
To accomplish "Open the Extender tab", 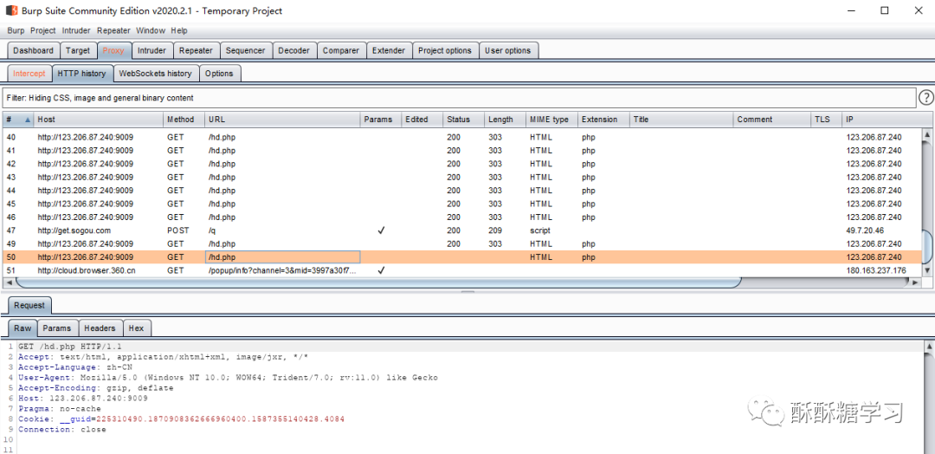I will tap(389, 51).
